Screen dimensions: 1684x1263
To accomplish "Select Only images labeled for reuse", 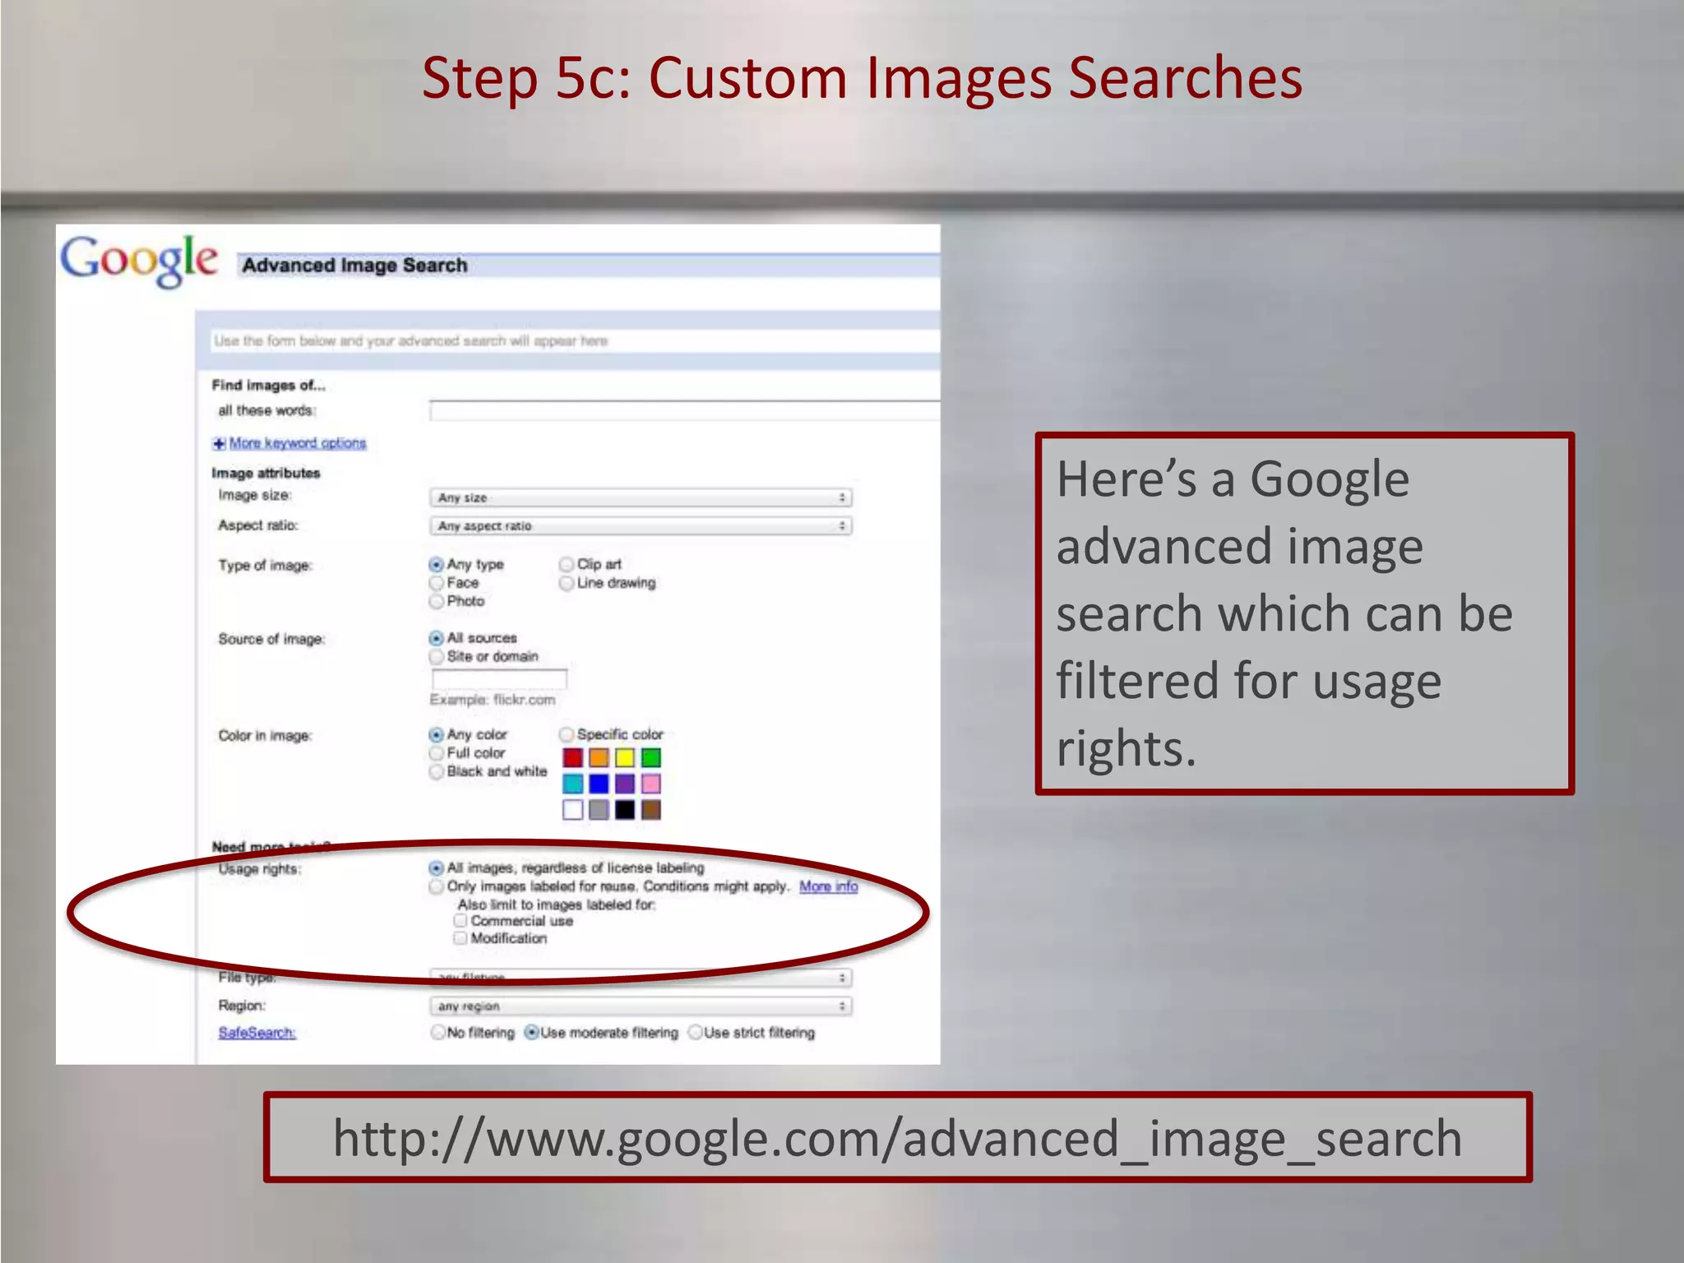I will click(x=437, y=887).
